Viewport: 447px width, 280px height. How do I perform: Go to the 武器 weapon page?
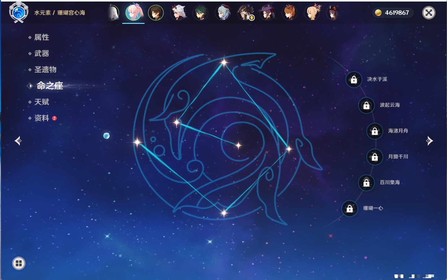[x=41, y=54]
